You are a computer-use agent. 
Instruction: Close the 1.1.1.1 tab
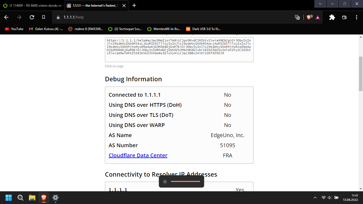124,5
